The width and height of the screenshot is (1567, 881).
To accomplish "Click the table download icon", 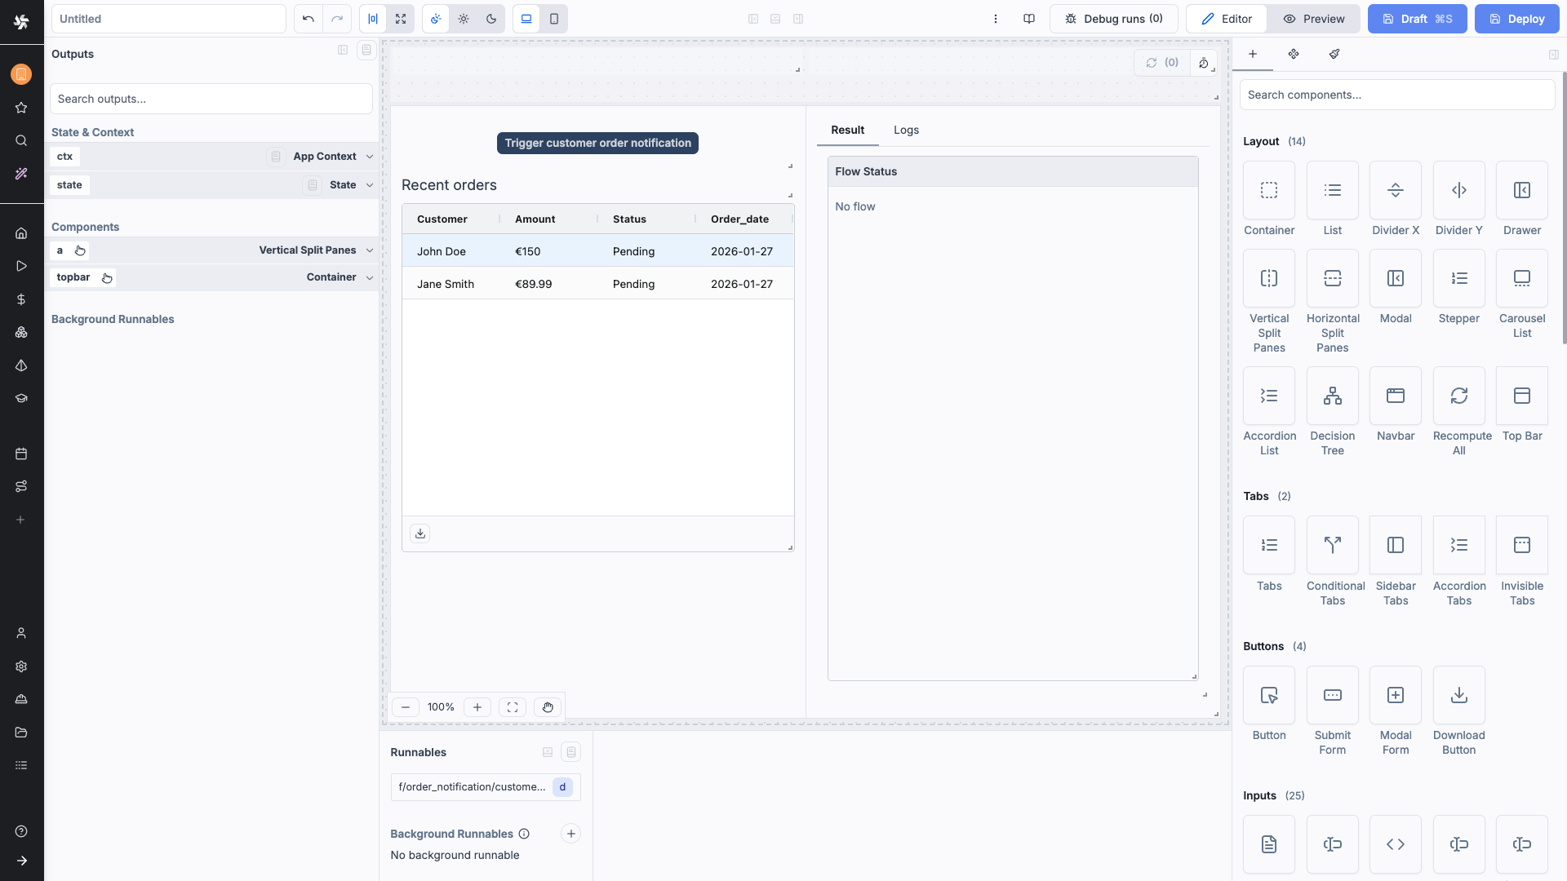I will pyautogui.click(x=419, y=533).
